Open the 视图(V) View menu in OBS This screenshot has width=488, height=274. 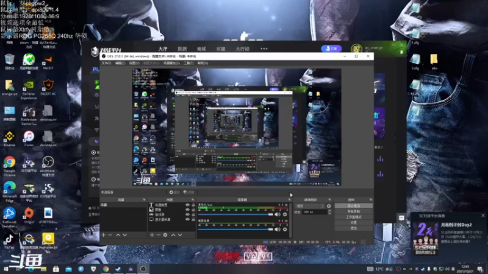[134, 63]
